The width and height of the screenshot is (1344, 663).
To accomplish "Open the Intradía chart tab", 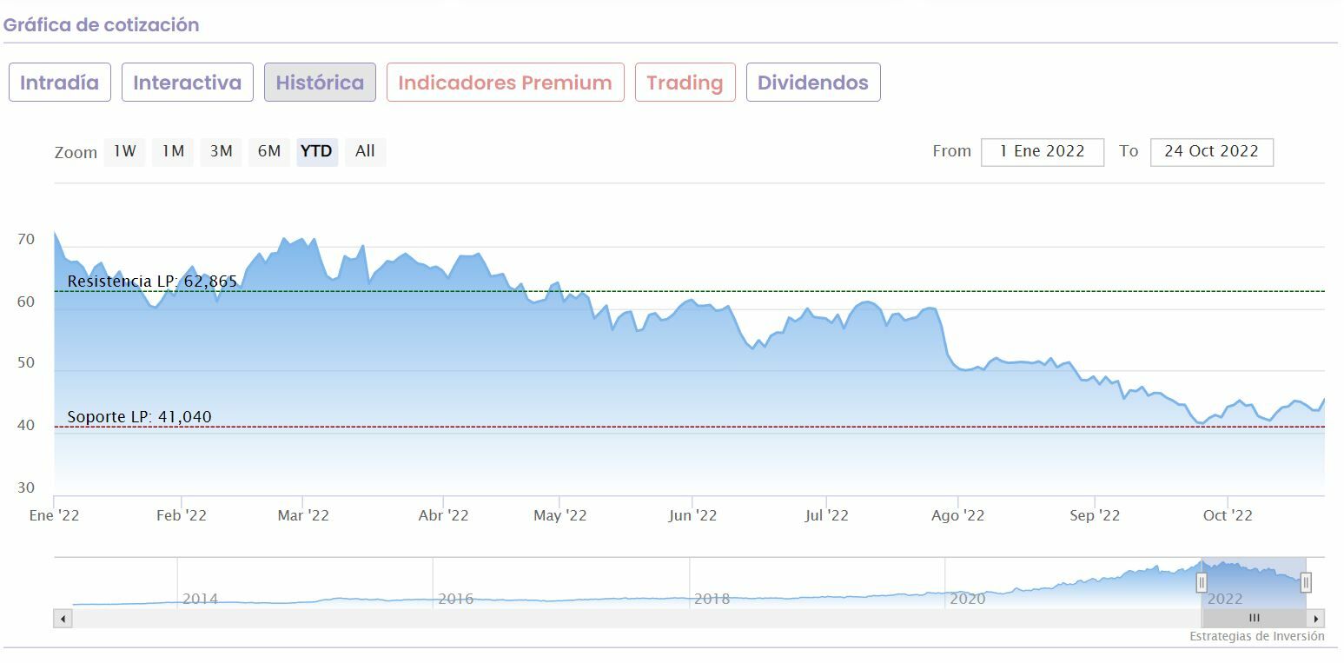I will [x=60, y=83].
